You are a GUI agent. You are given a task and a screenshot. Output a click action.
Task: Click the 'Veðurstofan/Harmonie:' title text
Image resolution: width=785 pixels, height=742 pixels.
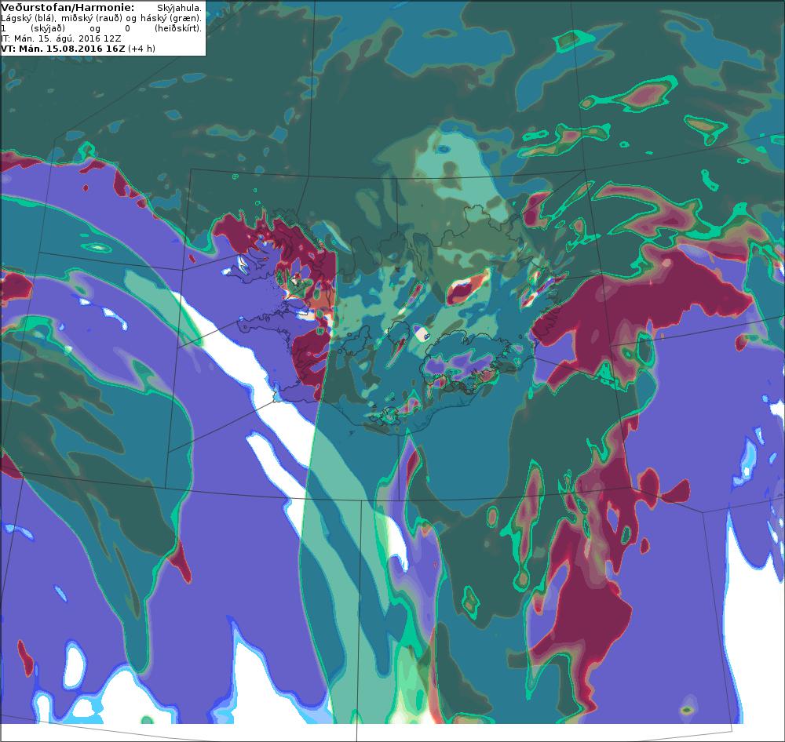[x=68, y=8]
